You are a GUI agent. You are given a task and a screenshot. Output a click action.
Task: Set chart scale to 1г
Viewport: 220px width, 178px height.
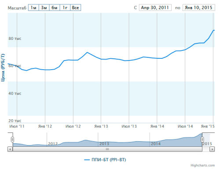click(x=65, y=7)
